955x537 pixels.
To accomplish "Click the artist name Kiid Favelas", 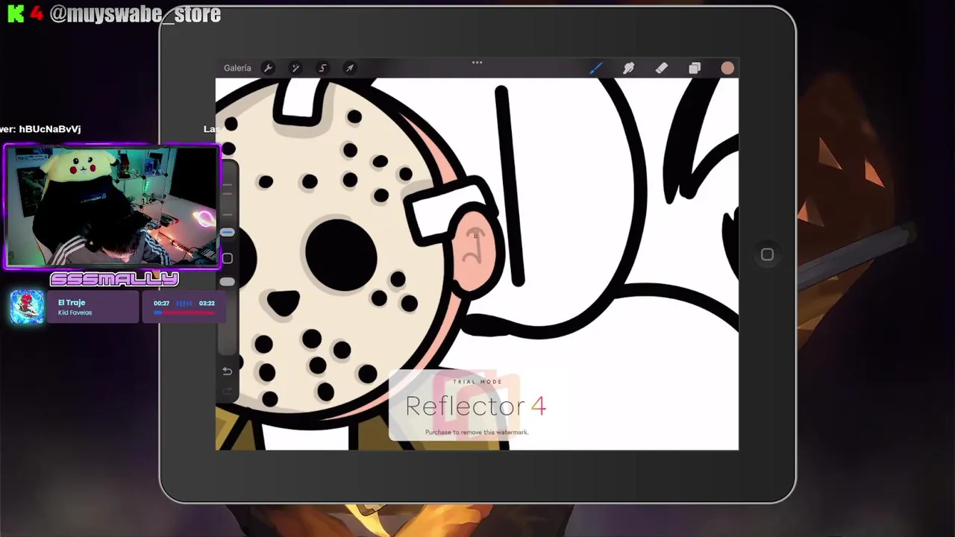I will click(x=75, y=313).
